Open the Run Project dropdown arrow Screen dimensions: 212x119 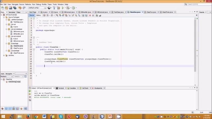tap(65, 8)
